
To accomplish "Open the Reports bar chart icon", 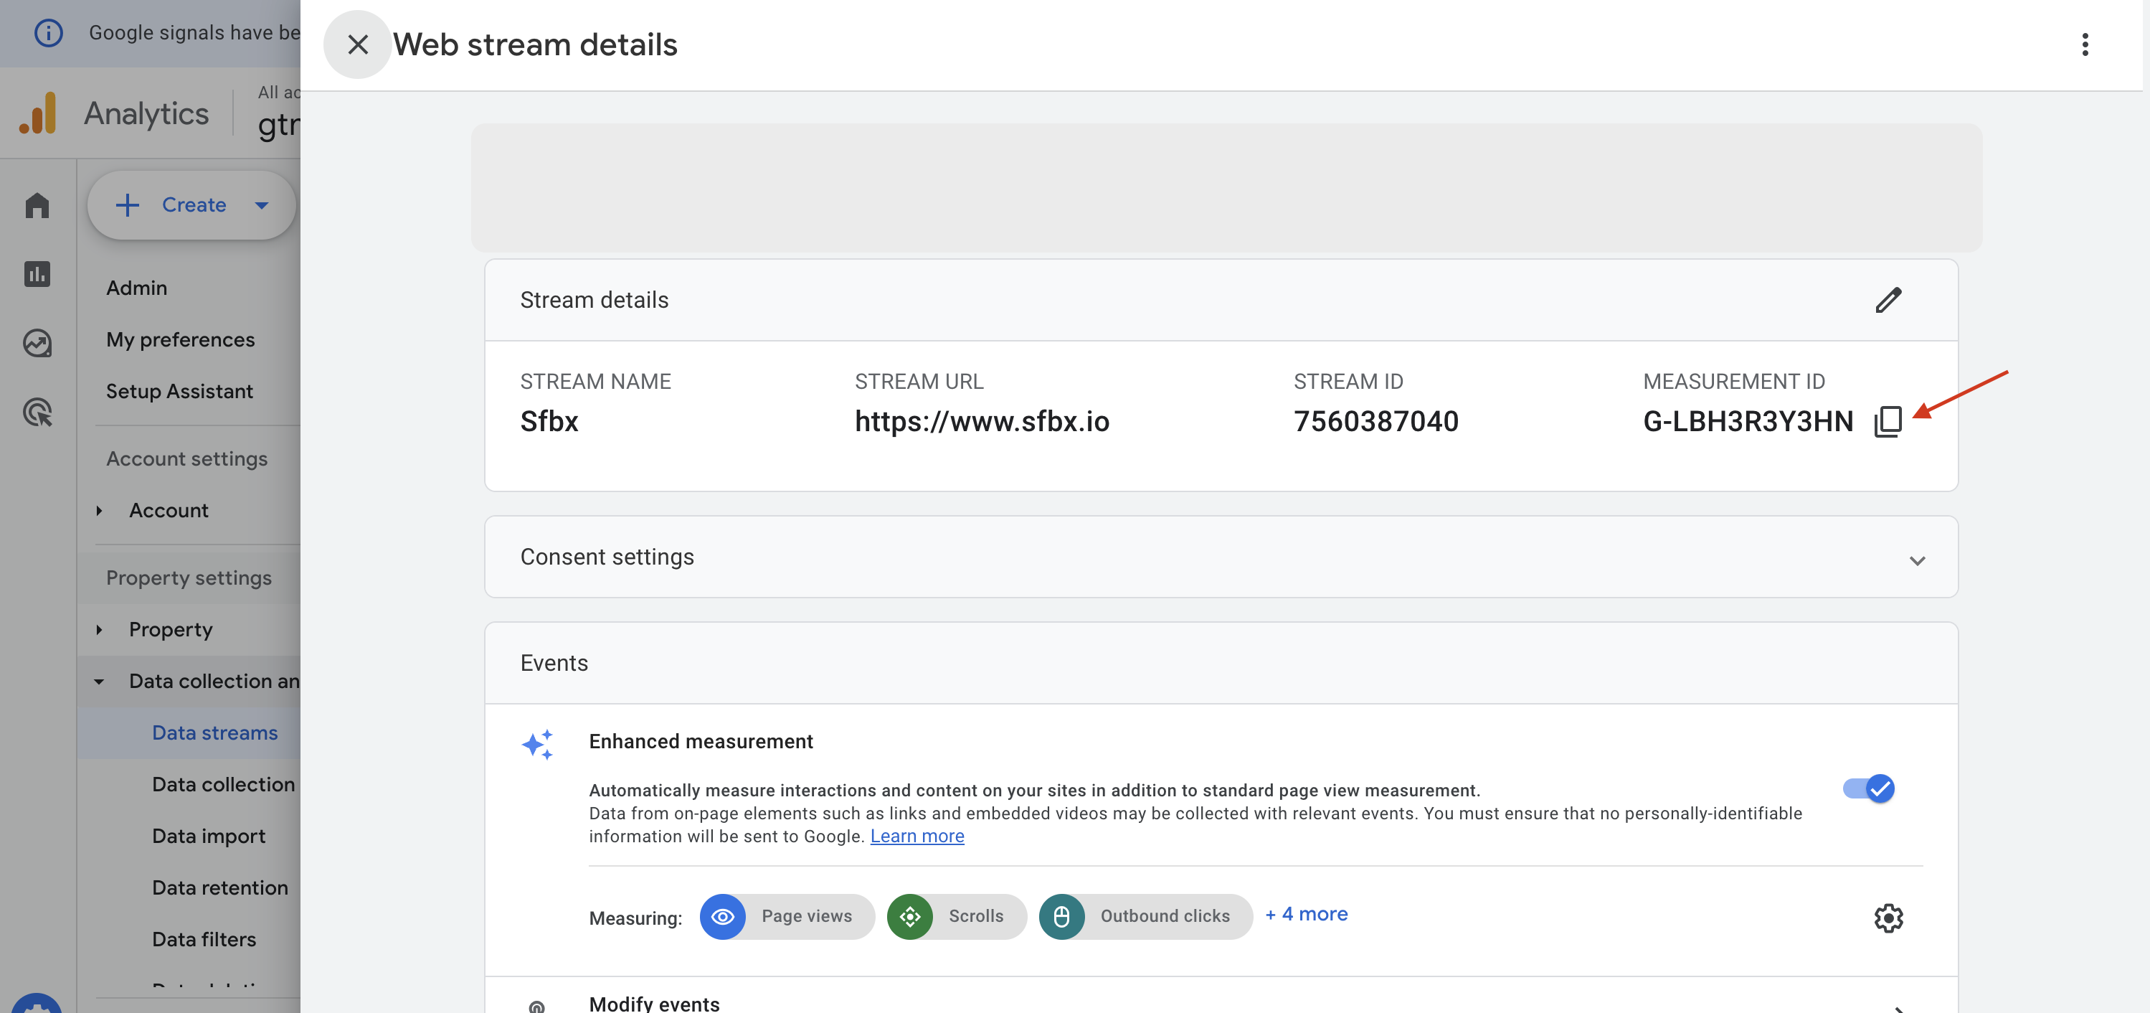I will [37, 274].
